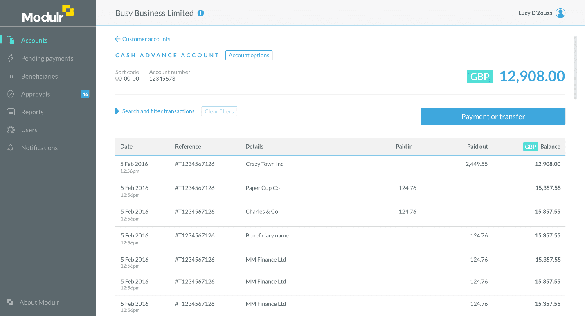Click the page vertical scrollbar
Image resolution: width=585 pixels, height=316 pixels.
pyautogui.click(x=575, y=68)
